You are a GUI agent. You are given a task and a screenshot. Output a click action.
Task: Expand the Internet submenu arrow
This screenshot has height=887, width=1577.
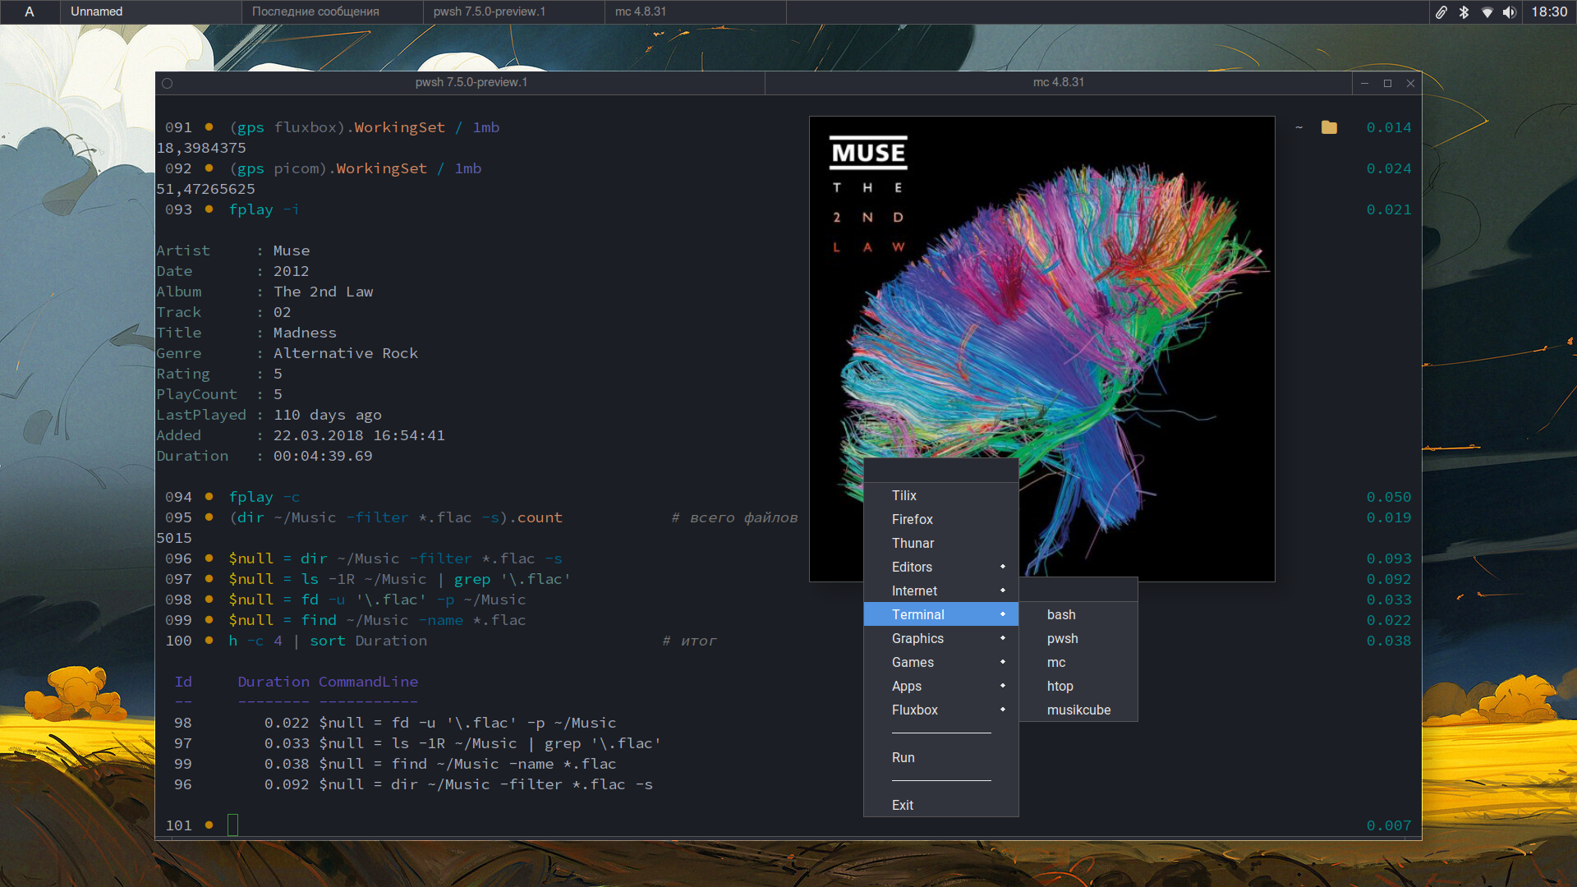tap(1003, 591)
